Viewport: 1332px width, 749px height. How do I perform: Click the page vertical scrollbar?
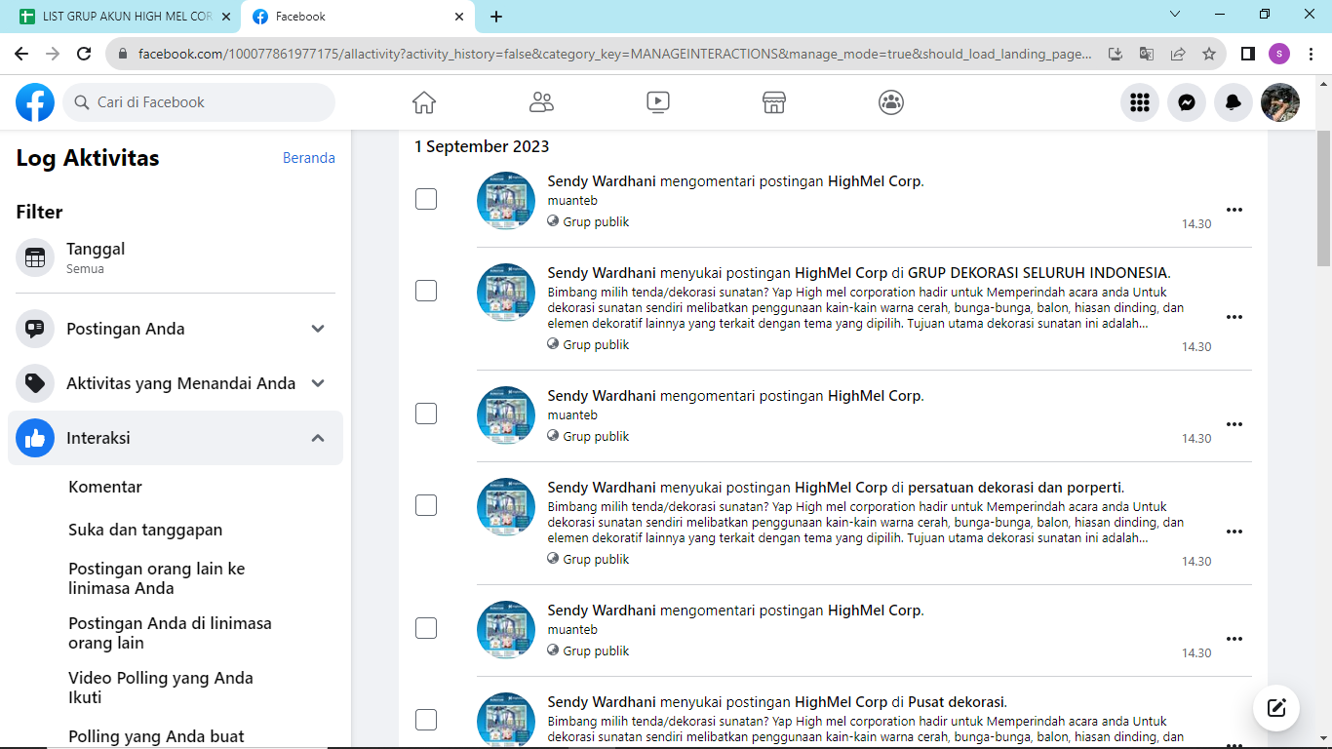tap(1323, 198)
